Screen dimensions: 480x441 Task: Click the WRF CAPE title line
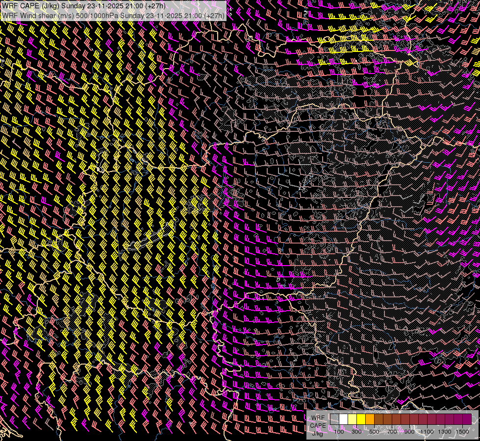pos(83,6)
